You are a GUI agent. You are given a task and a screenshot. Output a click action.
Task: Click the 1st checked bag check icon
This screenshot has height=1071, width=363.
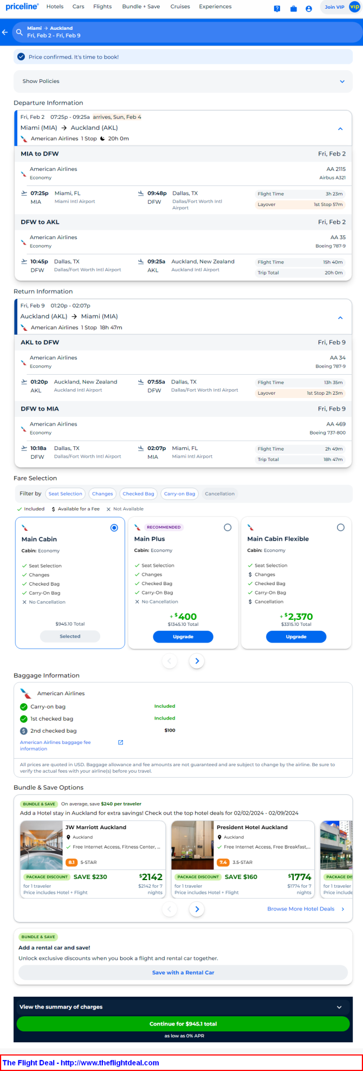click(24, 719)
